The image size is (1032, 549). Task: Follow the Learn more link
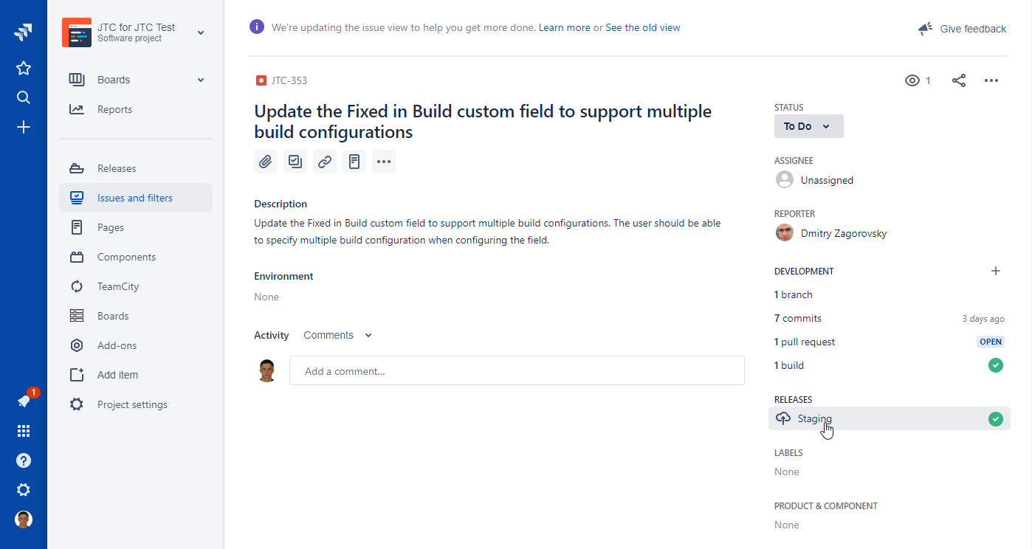click(x=564, y=27)
